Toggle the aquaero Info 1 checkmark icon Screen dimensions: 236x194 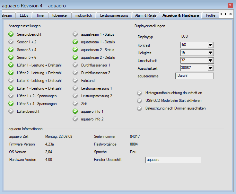point(75,111)
